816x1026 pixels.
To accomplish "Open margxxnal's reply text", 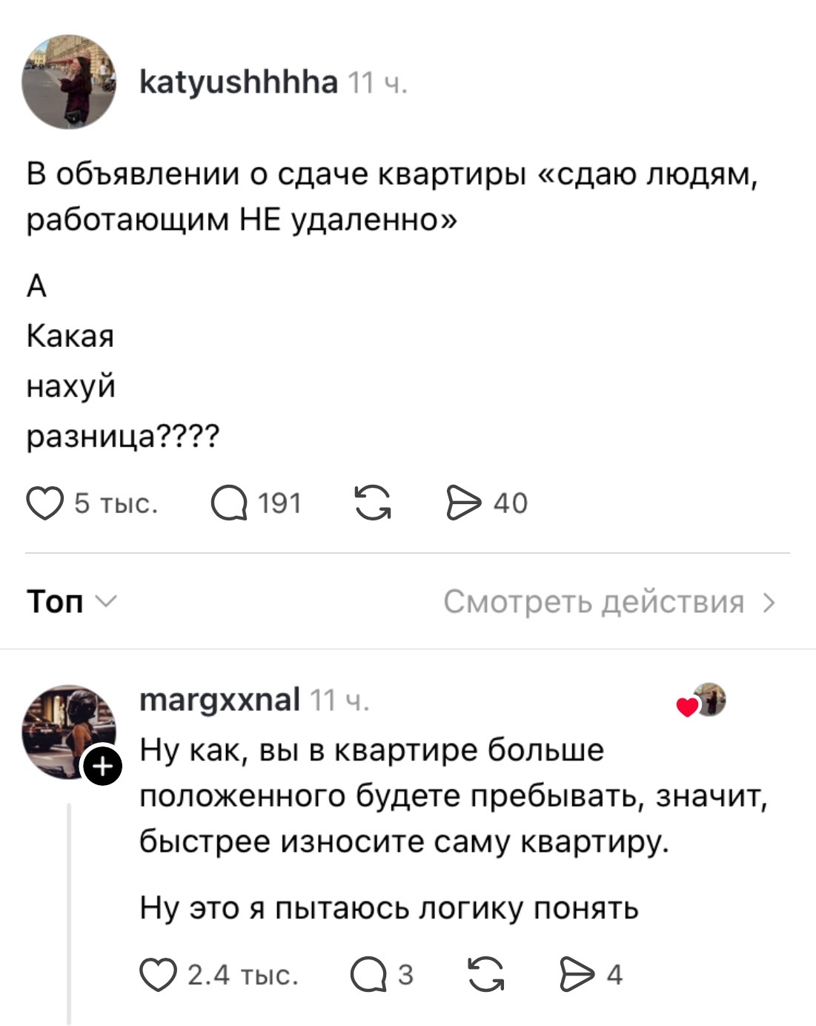I will pyautogui.click(x=454, y=829).
